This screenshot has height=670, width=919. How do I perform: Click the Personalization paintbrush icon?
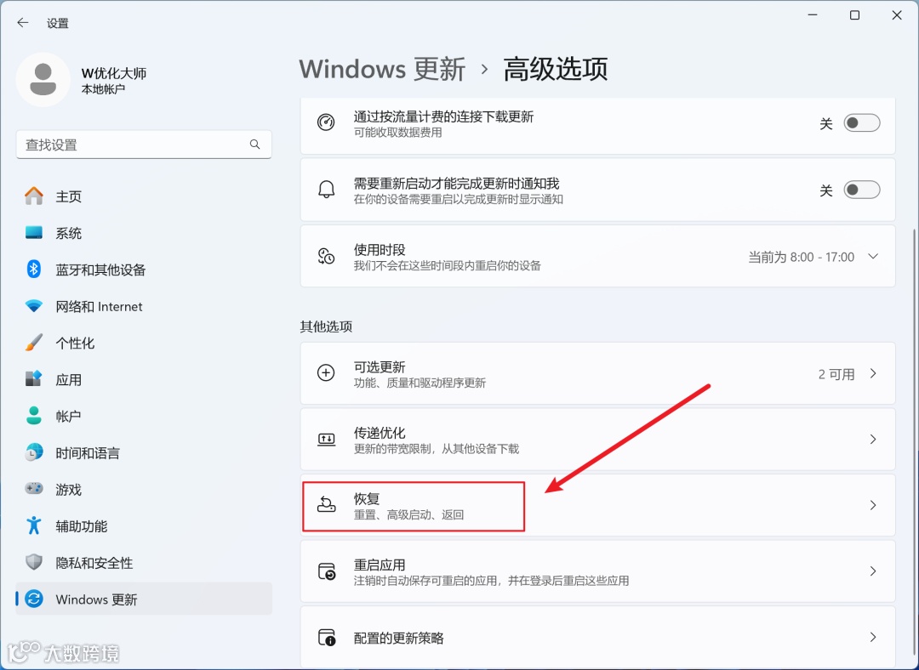[x=34, y=343]
